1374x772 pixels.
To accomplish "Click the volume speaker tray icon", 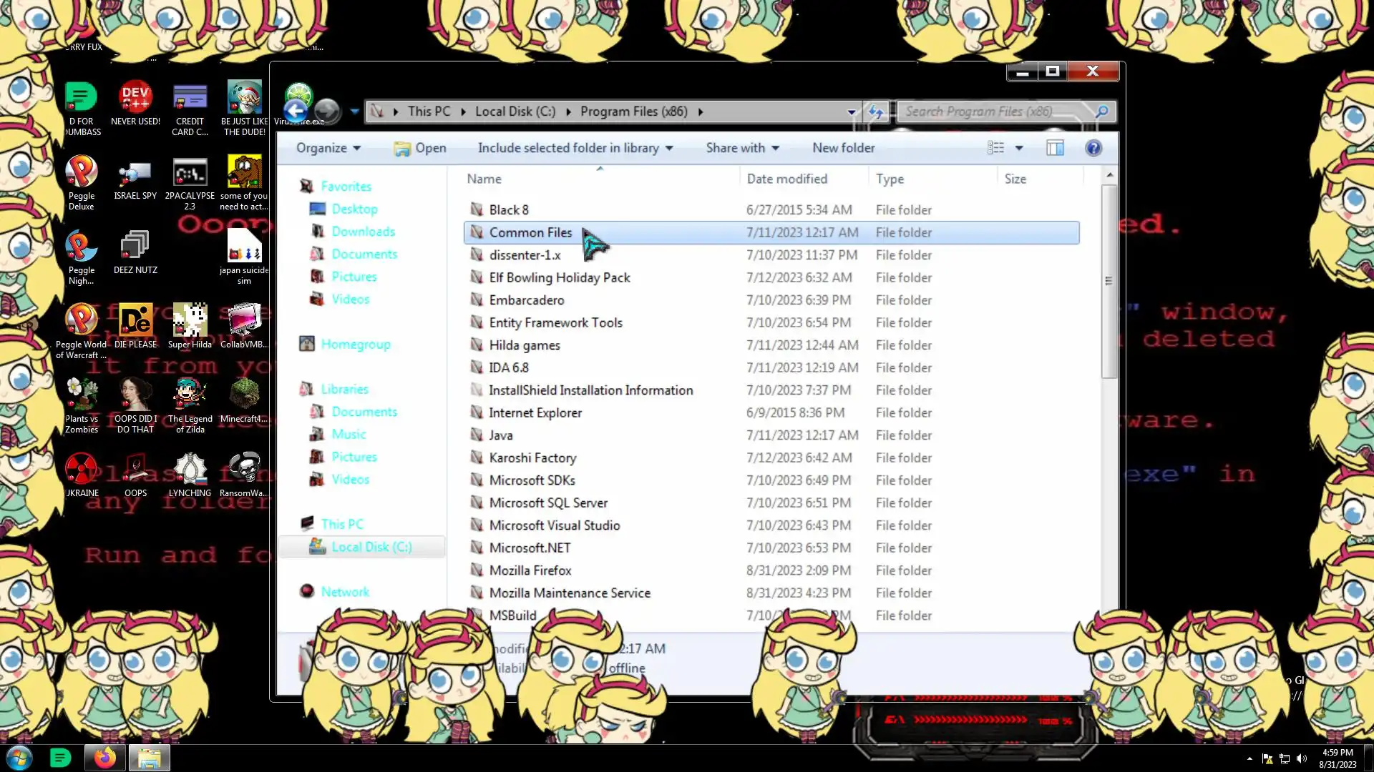I will (1302, 758).
